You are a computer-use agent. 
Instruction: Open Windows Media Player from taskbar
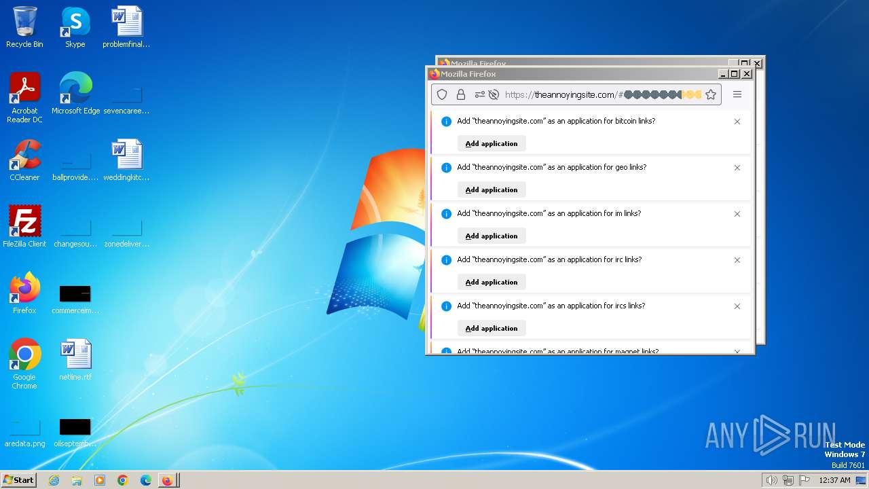[x=100, y=480]
